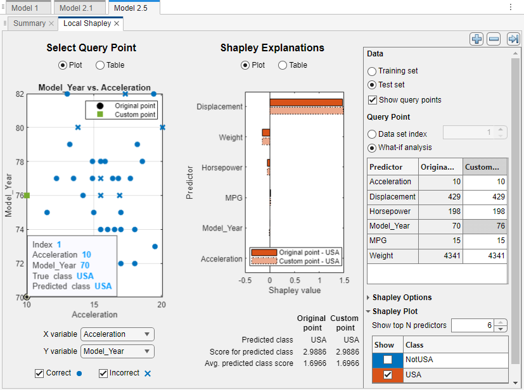Expand the Shapley Options section
This screenshot has height=390, width=524.
click(367, 297)
